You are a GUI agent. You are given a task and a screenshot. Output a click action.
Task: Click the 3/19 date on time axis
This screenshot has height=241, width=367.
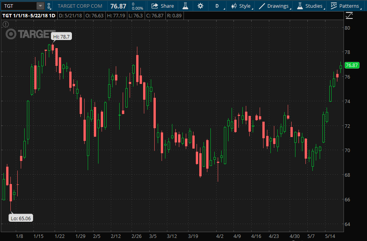pos(193,236)
